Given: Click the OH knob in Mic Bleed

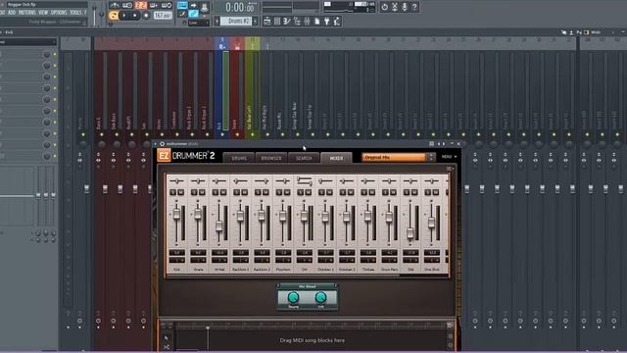Looking at the screenshot, I should click(x=320, y=297).
